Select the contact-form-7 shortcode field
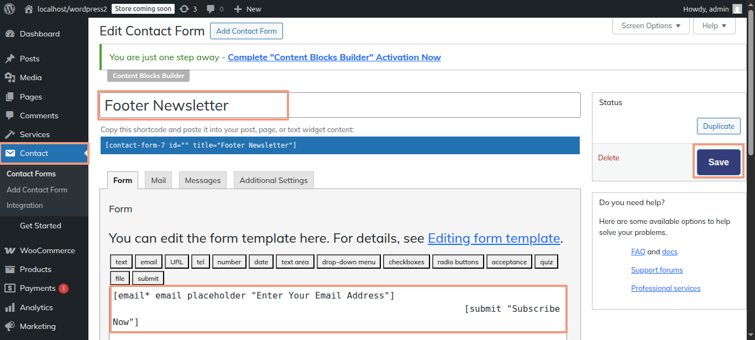Screen dimensions: 755x340 point(340,145)
